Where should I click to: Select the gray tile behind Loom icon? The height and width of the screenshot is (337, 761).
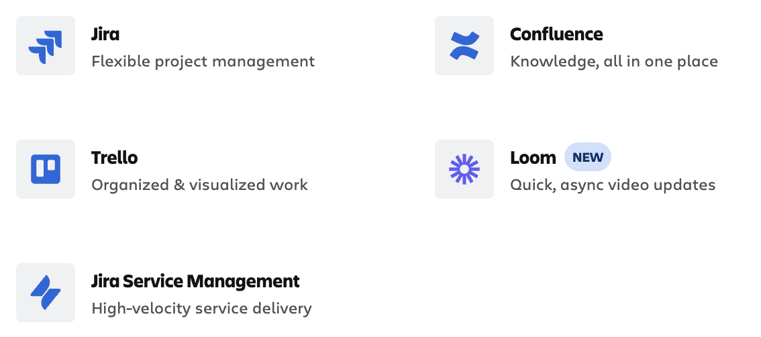point(464,169)
